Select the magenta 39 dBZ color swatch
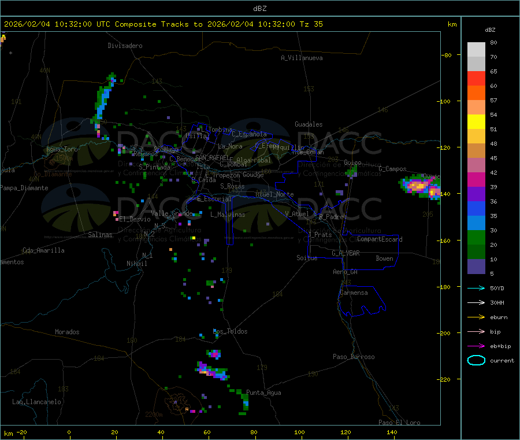The image size is (520, 440). coord(476,179)
